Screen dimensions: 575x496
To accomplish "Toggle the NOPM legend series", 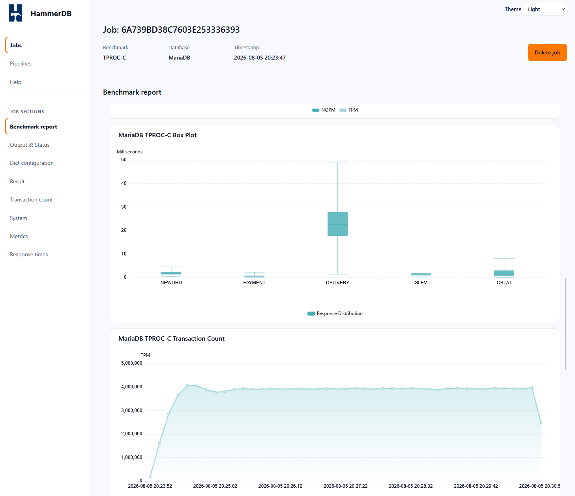I will [x=324, y=110].
